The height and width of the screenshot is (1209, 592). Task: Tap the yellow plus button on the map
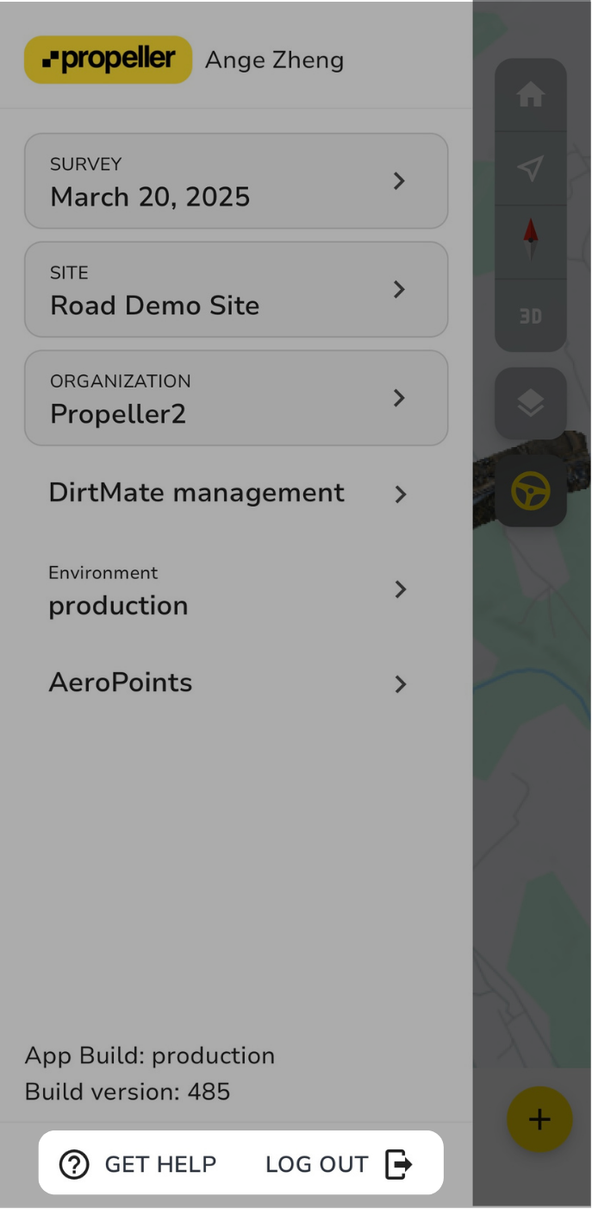coord(540,1119)
